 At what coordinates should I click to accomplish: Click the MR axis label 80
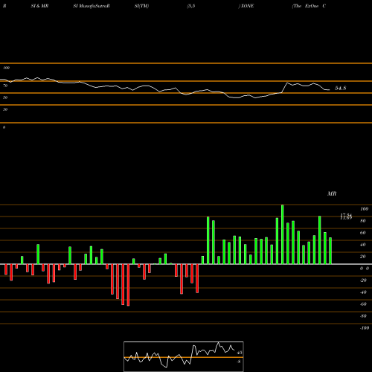363,221
